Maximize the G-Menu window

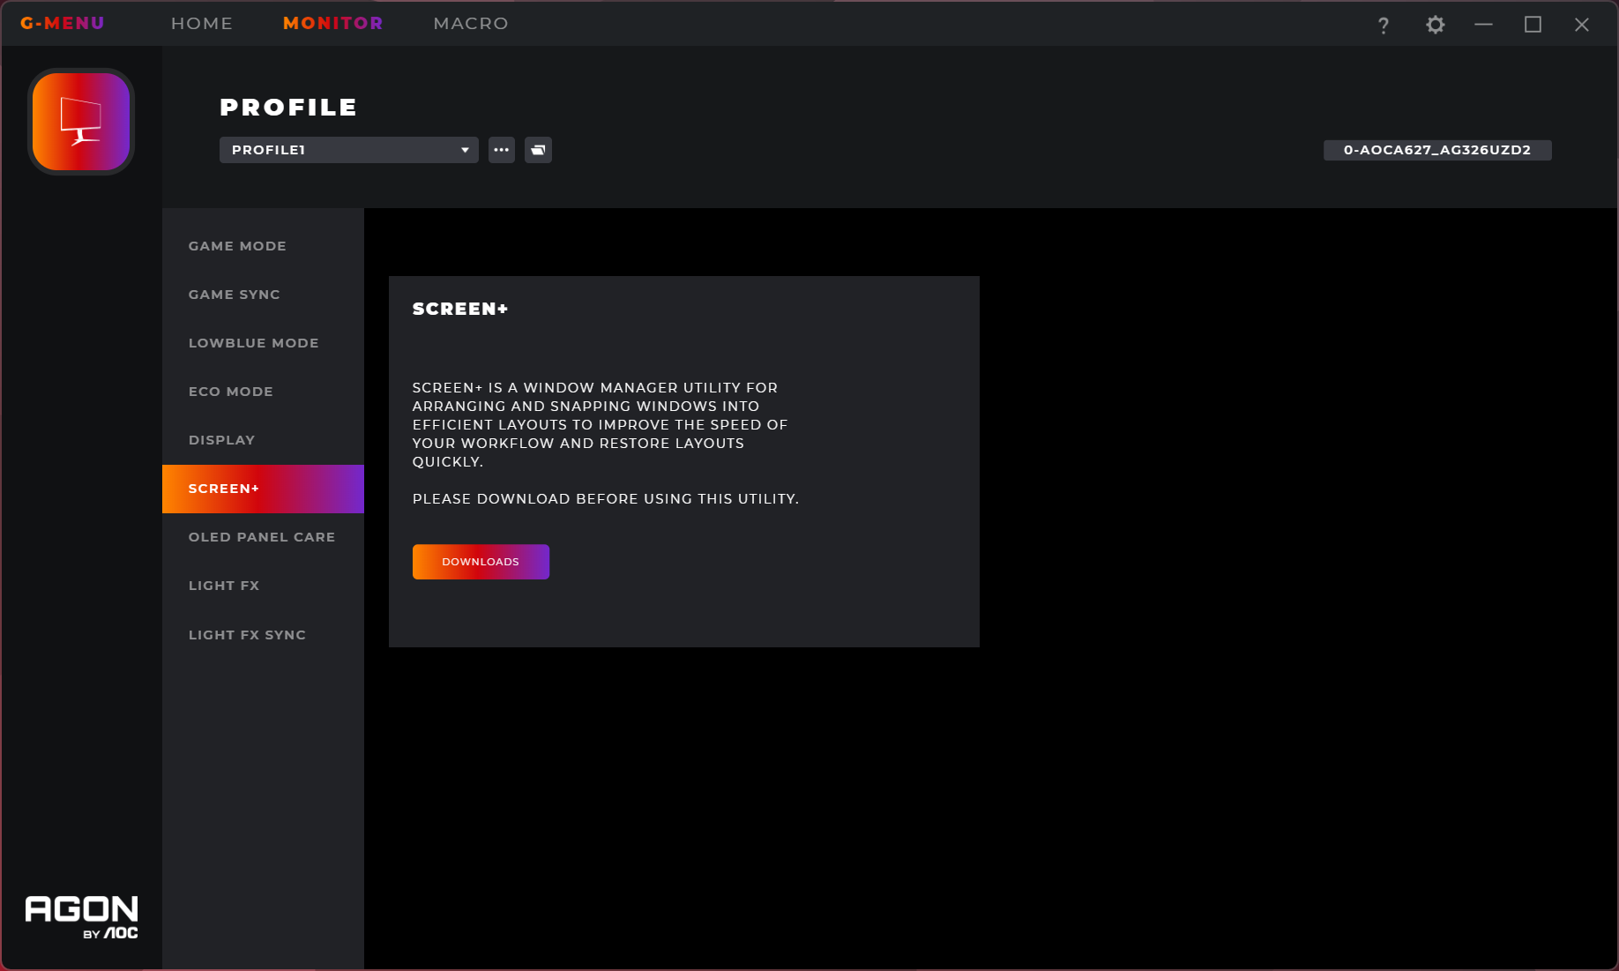pyautogui.click(x=1533, y=25)
